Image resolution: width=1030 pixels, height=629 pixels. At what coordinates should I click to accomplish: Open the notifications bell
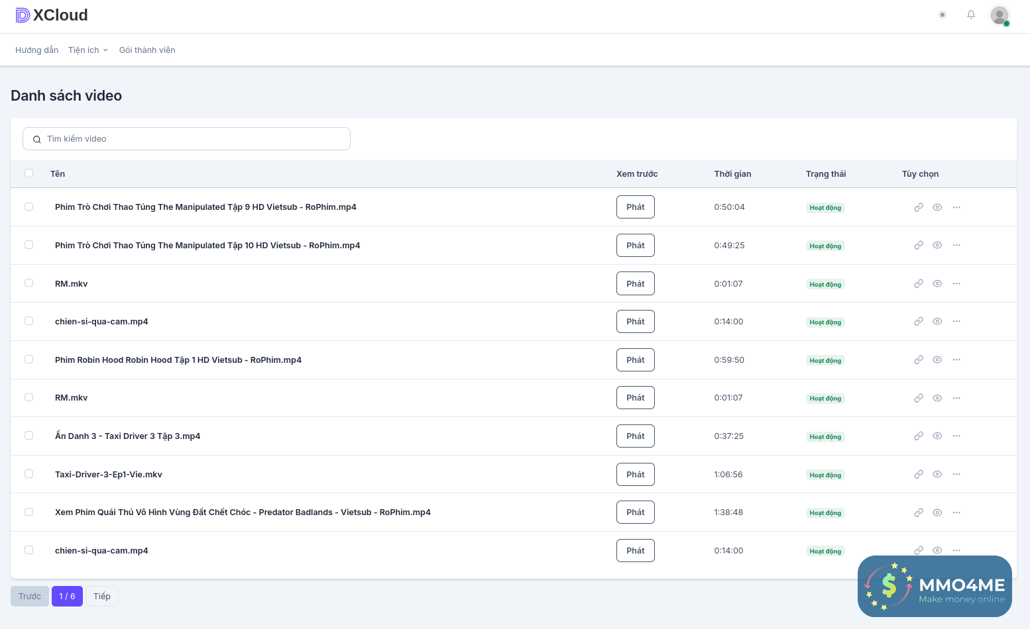[x=971, y=15]
